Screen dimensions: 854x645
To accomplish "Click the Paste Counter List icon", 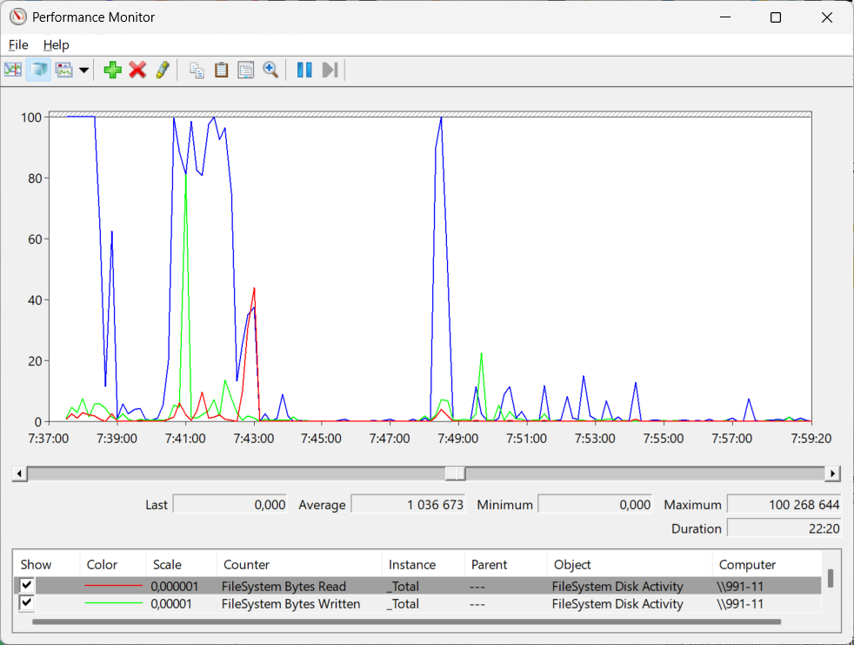I will 222,70.
